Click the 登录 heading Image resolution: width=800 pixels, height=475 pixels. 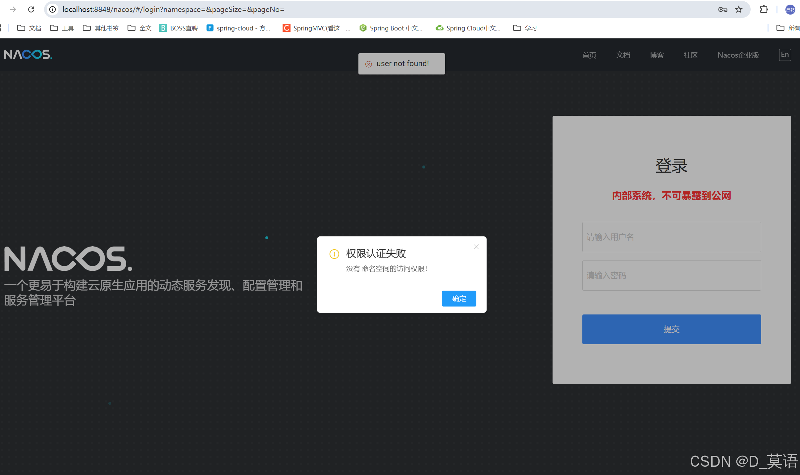click(671, 166)
